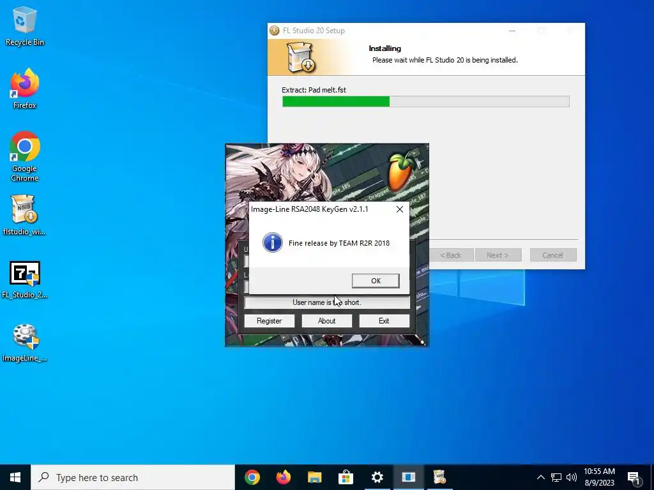This screenshot has height=490, width=654.
Task: Click the blue info icon in the message box
Action: coord(272,242)
